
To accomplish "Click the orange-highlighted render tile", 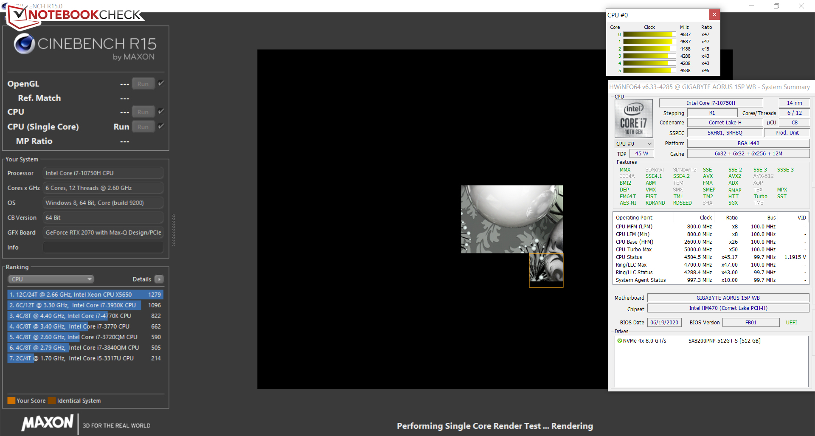I will pyautogui.click(x=546, y=270).
